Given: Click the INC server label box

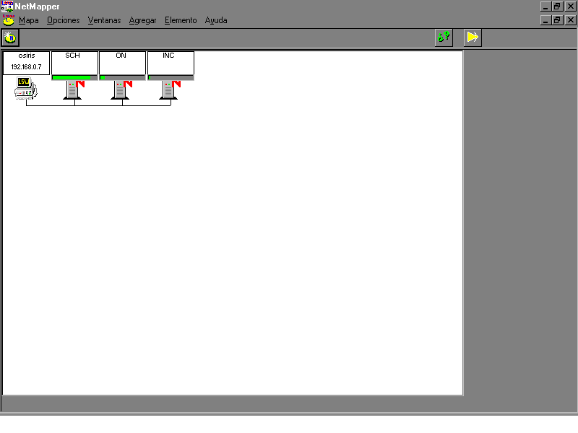Looking at the screenshot, I should (171, 63).
